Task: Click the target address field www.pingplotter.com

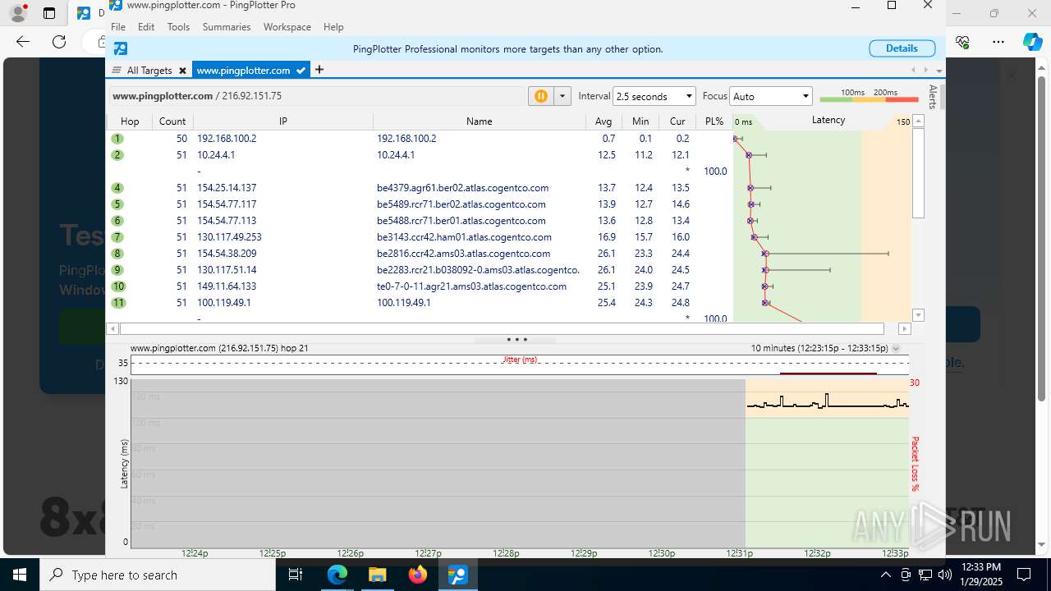Action: [x=317, y=96]
